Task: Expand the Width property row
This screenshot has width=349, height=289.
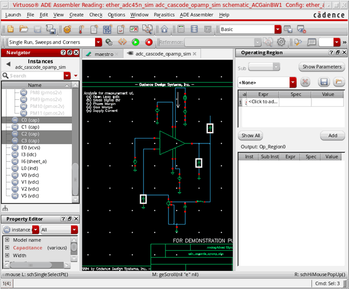Action: (7, 256)
